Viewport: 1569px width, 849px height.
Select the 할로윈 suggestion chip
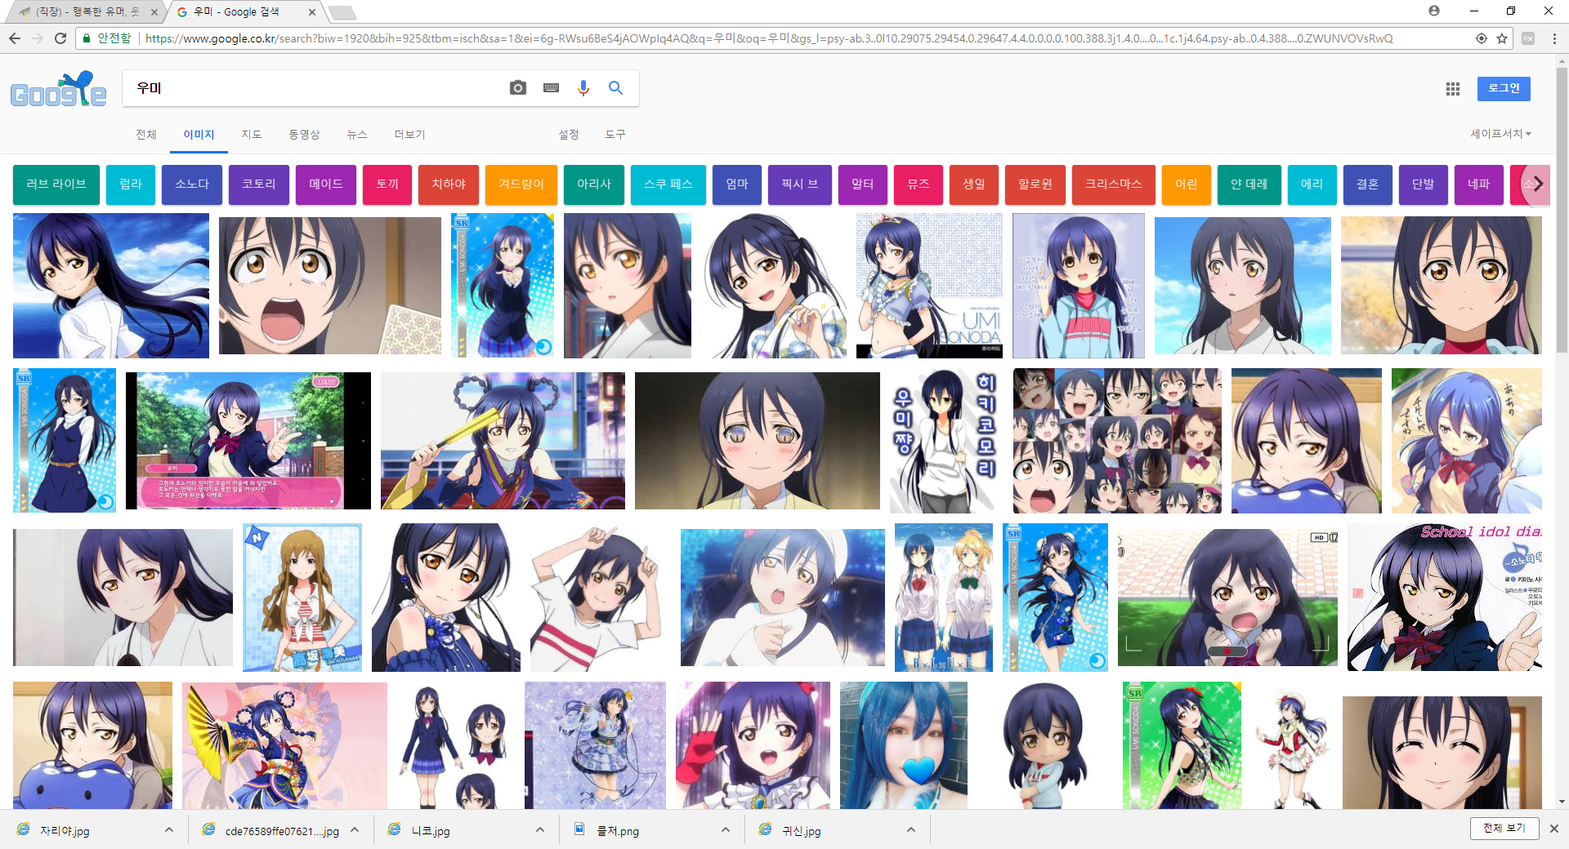[x=1035, y=184]
